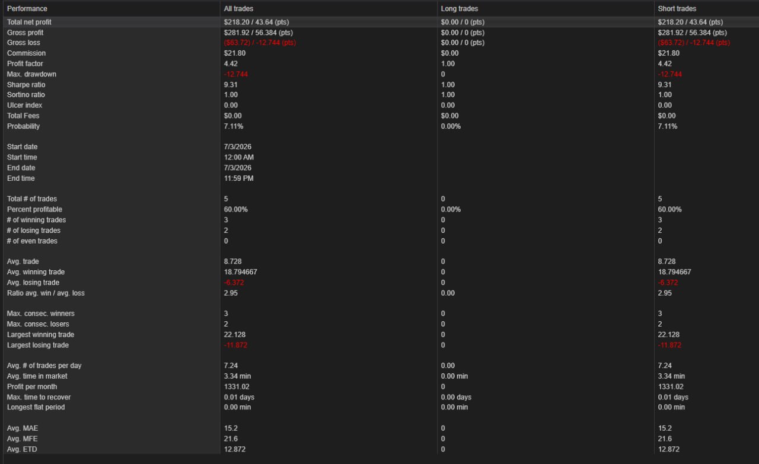Click the Commission value $21.80 in All trades
This screenshot has width=759, height=464.
pos(235,53)
